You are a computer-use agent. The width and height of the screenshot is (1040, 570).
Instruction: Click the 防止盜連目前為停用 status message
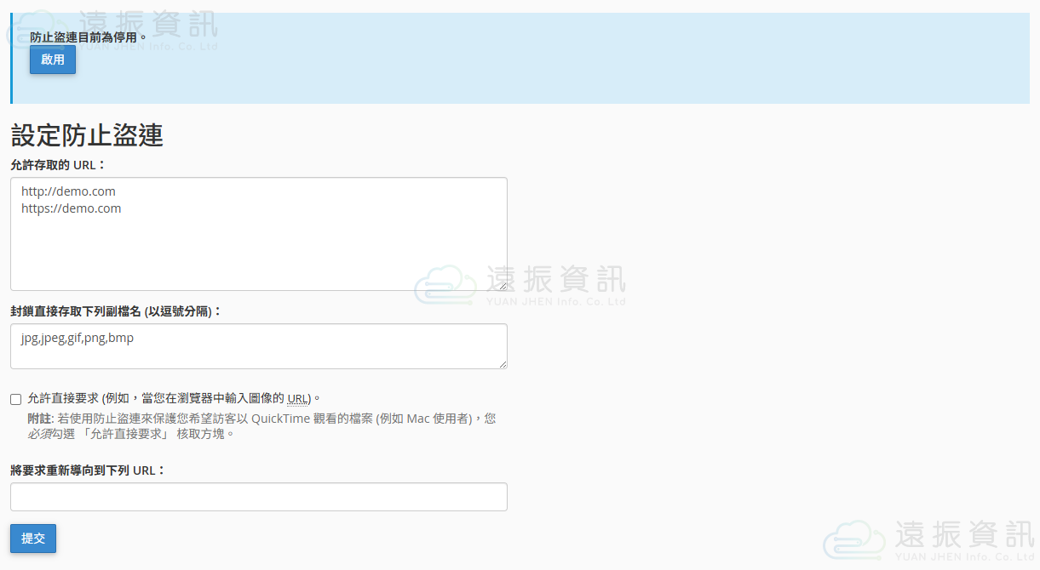click(89, 37)
